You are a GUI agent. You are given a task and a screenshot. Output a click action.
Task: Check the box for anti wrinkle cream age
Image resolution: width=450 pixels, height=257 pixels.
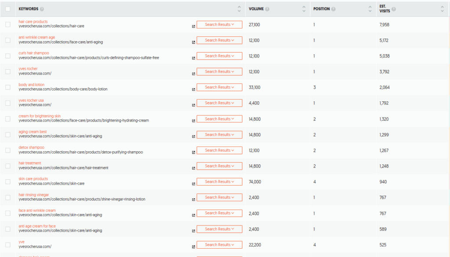pos(8,40)
